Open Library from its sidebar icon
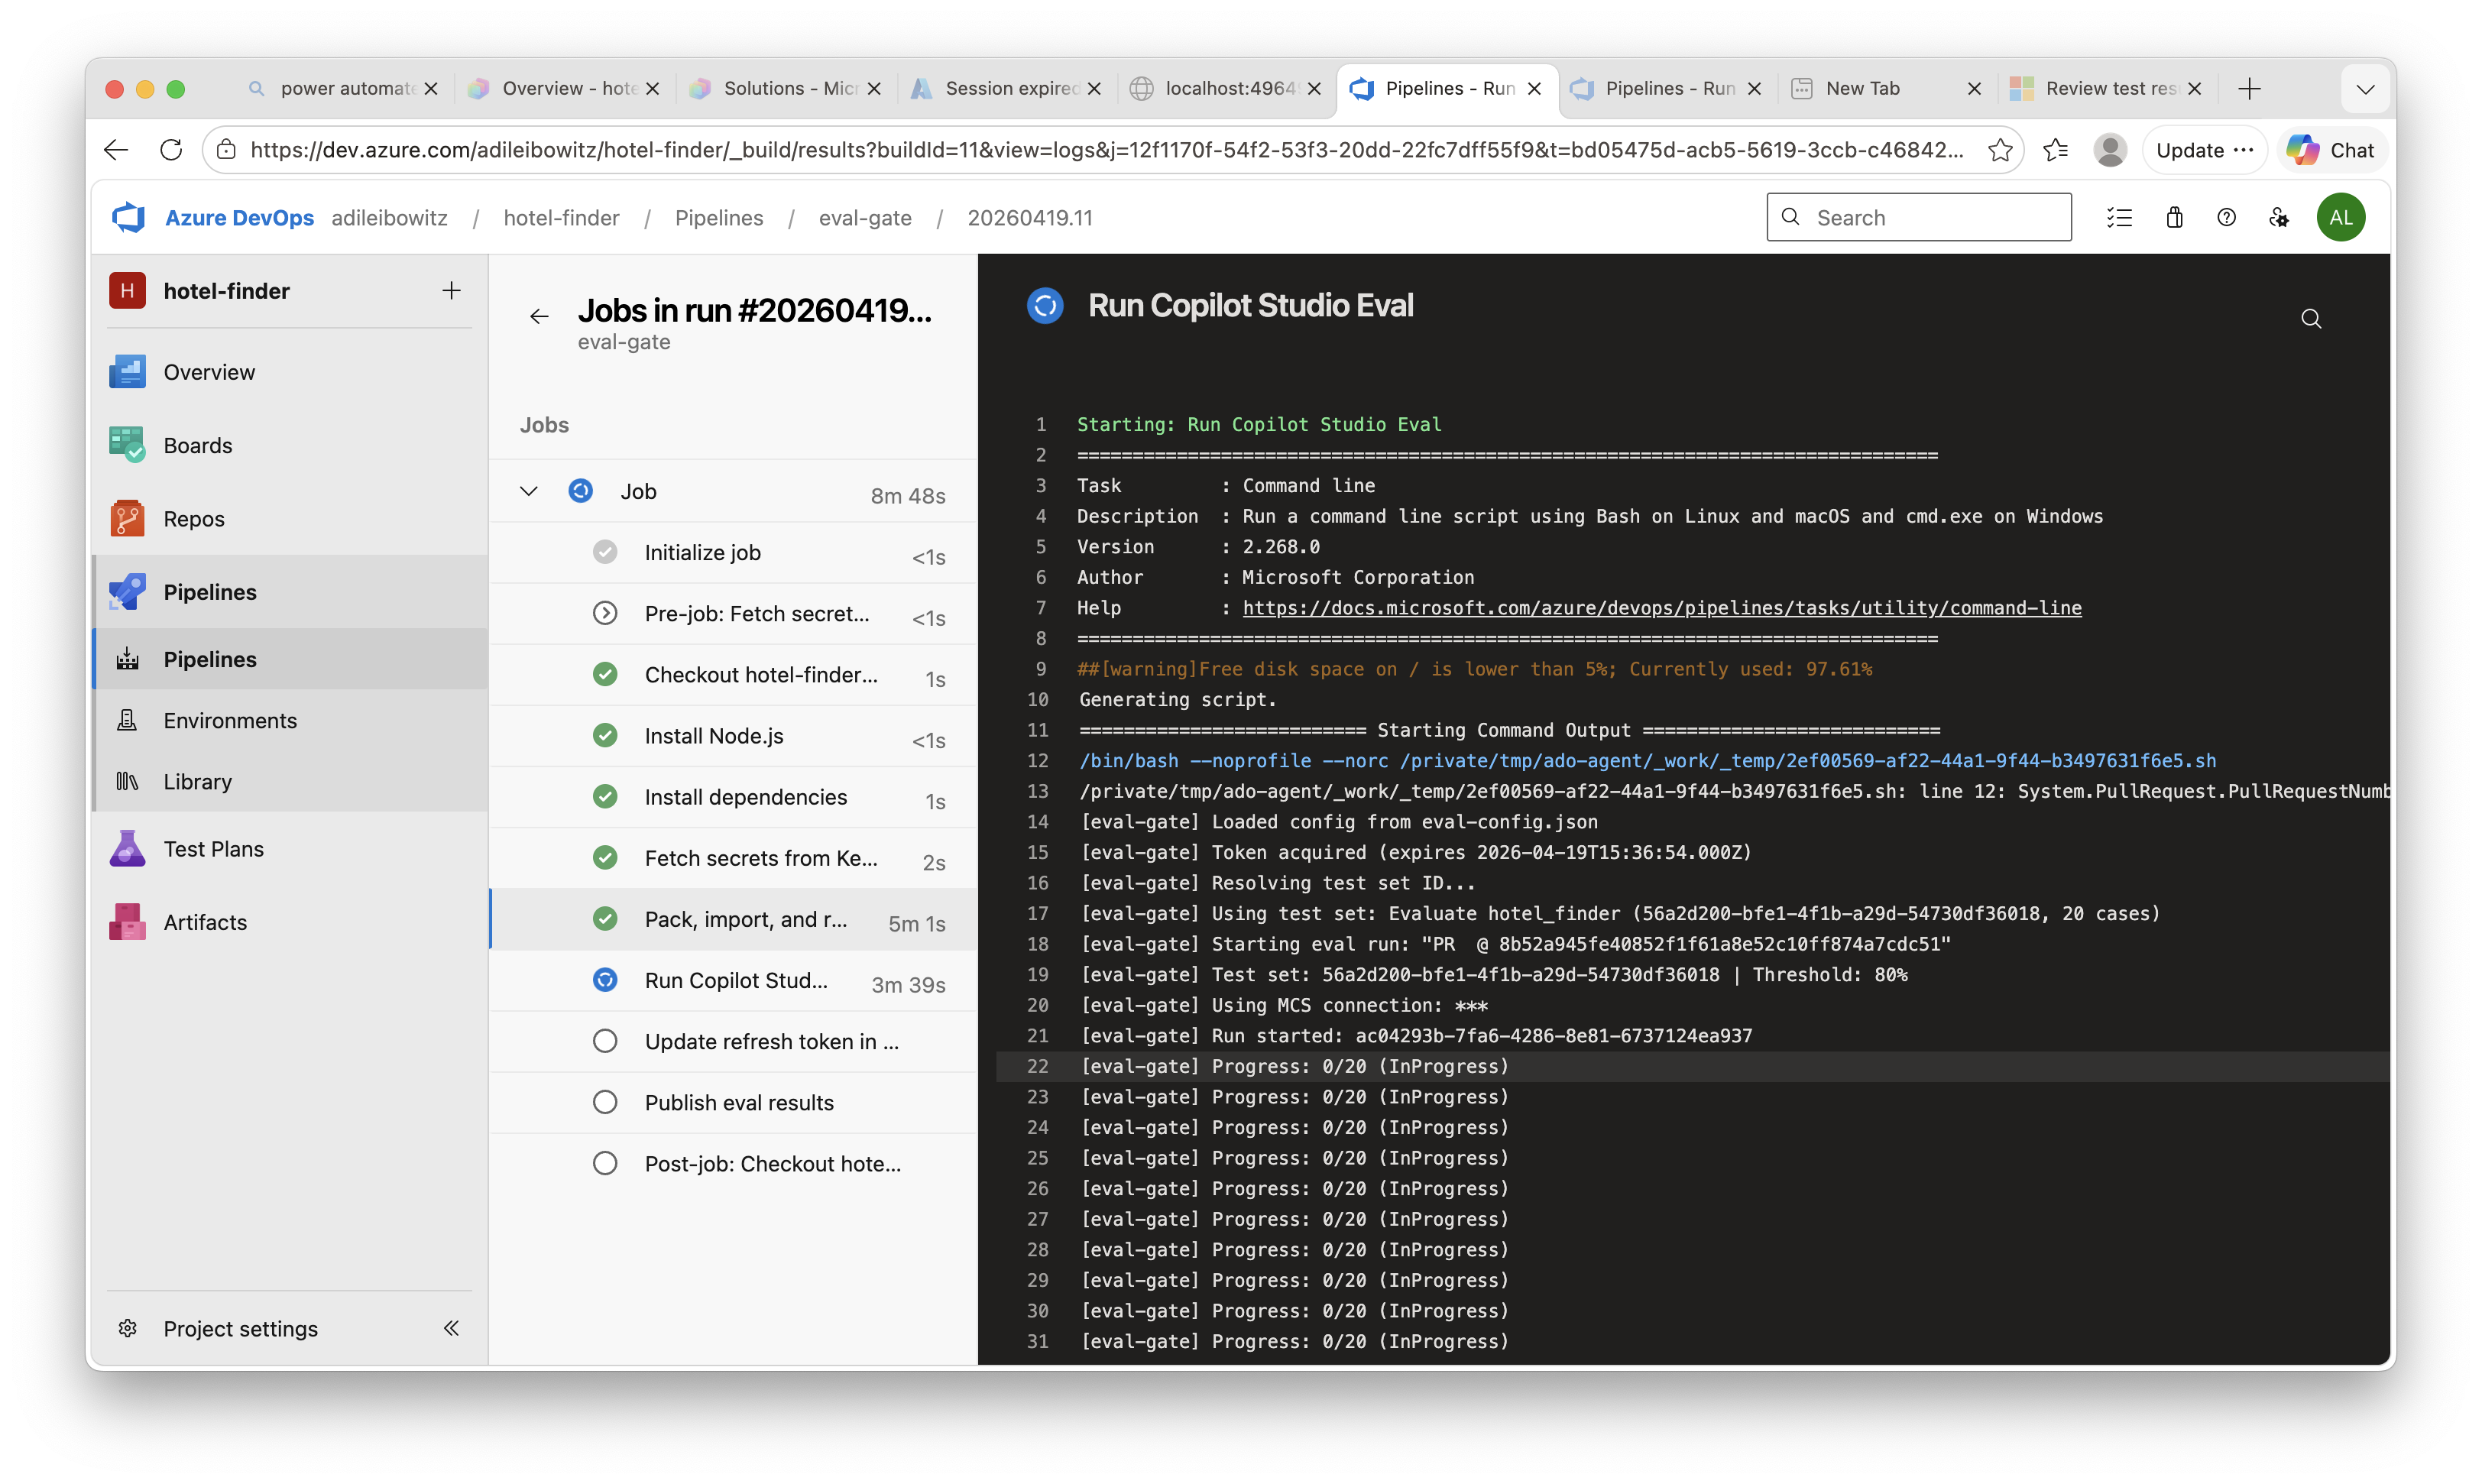The width and height of the screenshot is (2482, 1484). [127, 781]
